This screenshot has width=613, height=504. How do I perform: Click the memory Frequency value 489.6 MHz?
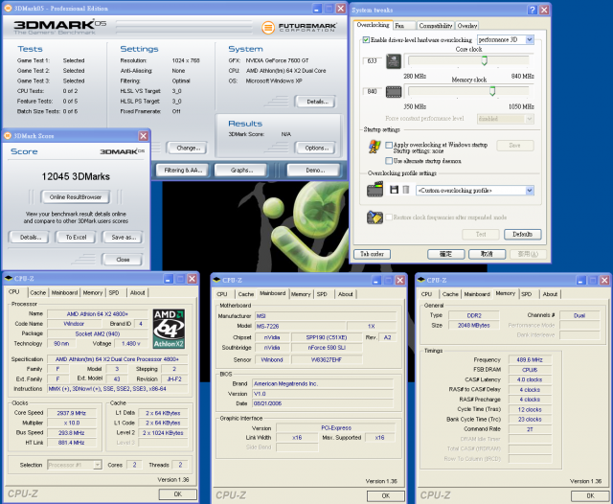(530, 359)
